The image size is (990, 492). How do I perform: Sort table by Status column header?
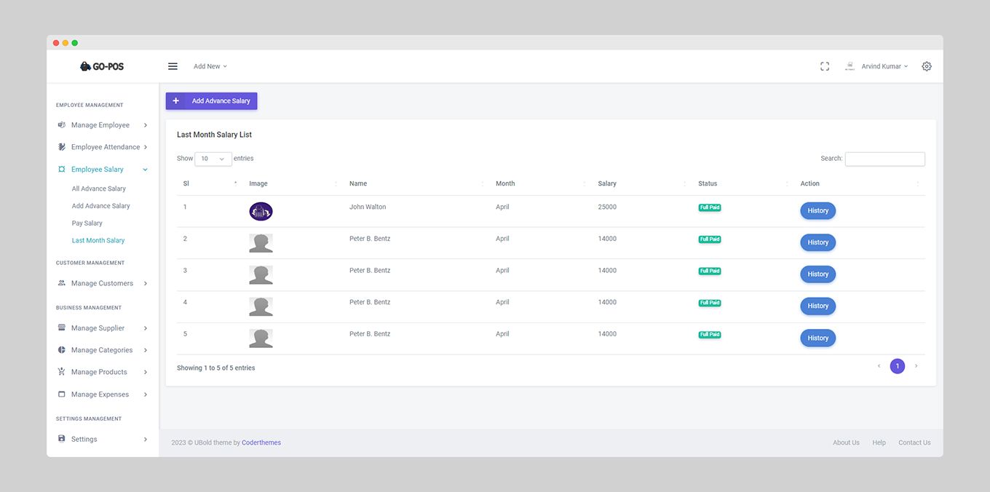click(743, 183)
